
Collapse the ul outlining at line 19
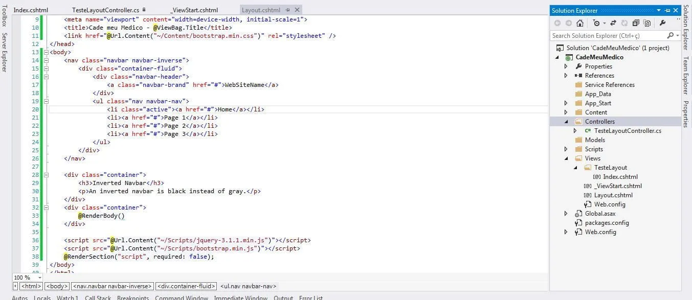pyautogui.click(x=46, y=101)
